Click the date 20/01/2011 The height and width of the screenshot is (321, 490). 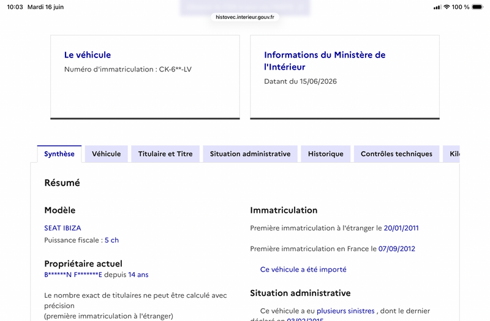[401, 228]
